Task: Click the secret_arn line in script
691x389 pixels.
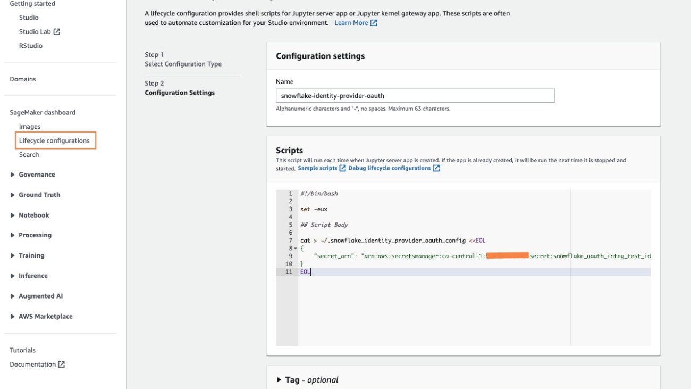Action: pyautogui.click(x=483, y=256)
